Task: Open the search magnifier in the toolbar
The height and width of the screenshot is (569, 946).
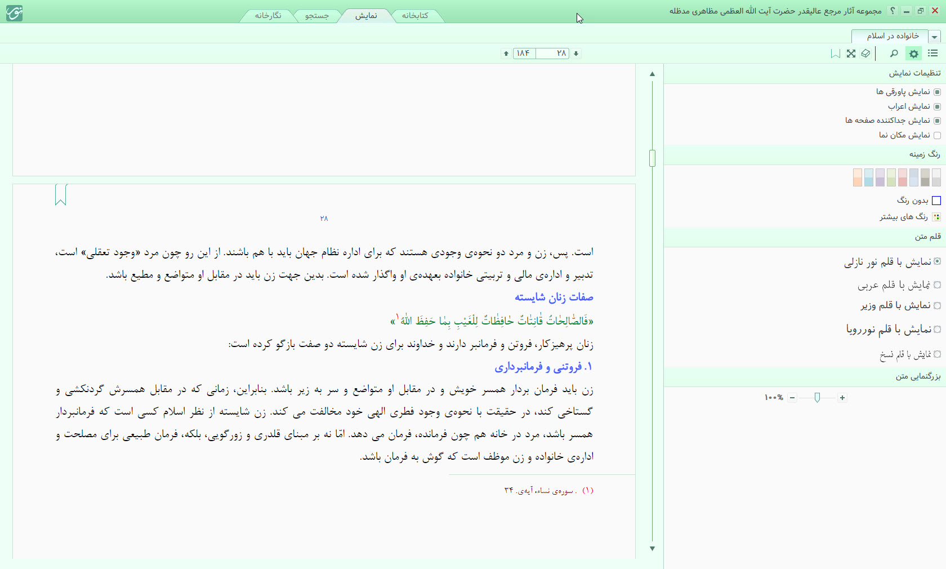Action: [x=894, y=54]
